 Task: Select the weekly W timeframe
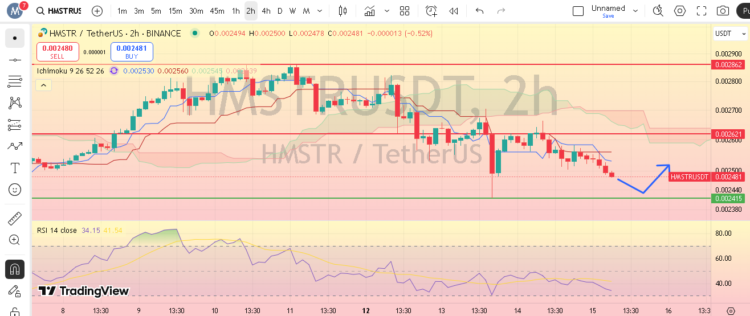click(292, 11)
